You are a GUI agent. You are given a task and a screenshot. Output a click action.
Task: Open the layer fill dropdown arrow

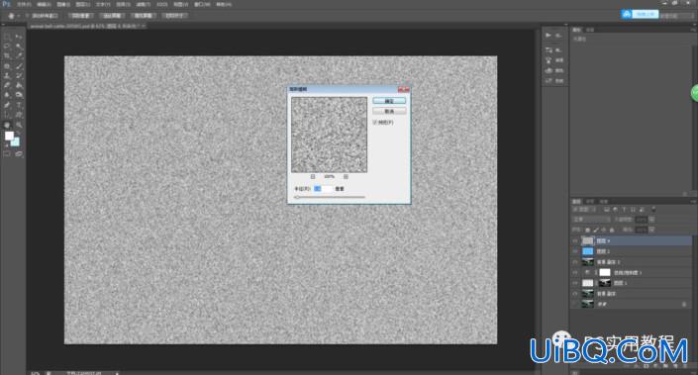pos(651,230)
